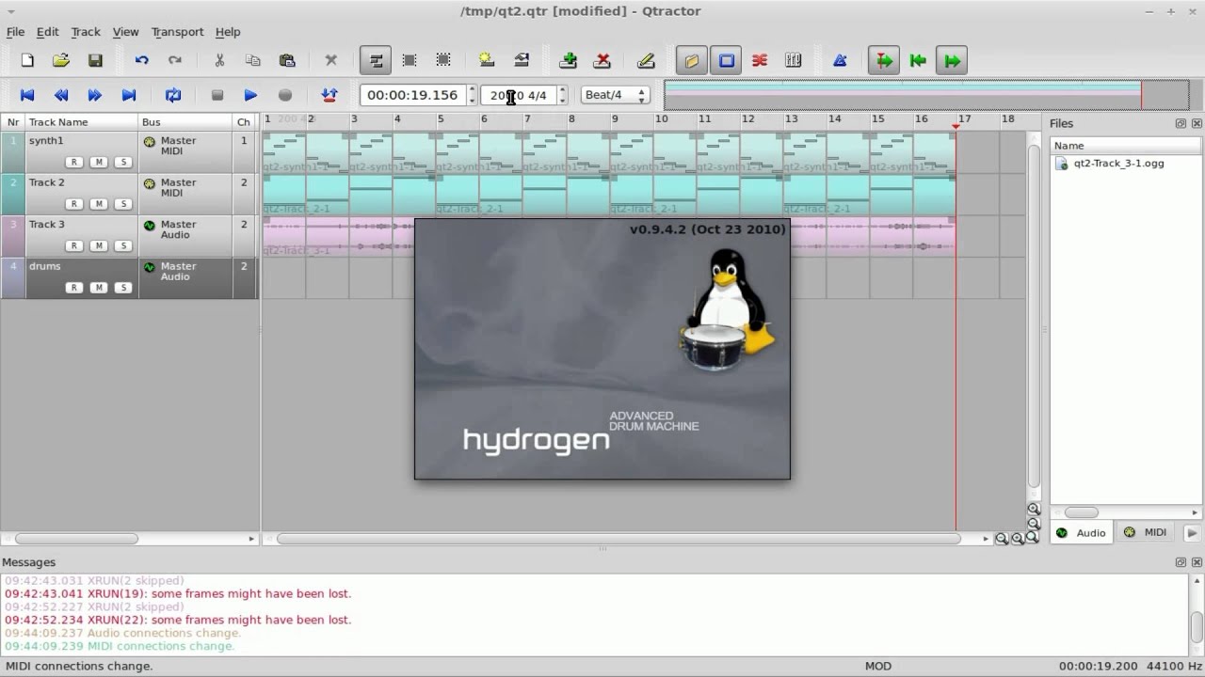Click the thumbnail session overview

coord(926,95)
